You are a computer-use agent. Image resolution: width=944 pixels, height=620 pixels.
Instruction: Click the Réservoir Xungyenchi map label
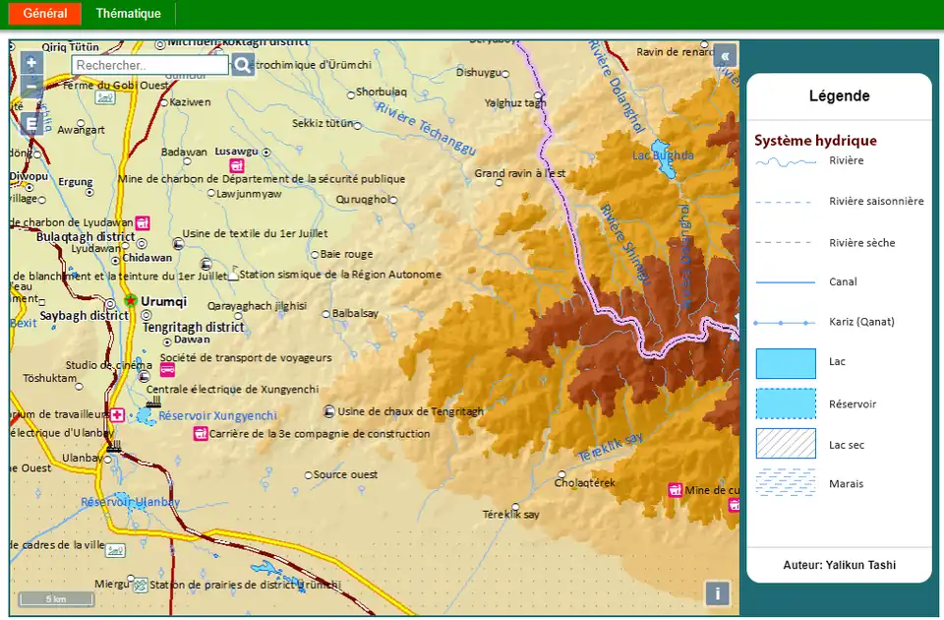217,416
